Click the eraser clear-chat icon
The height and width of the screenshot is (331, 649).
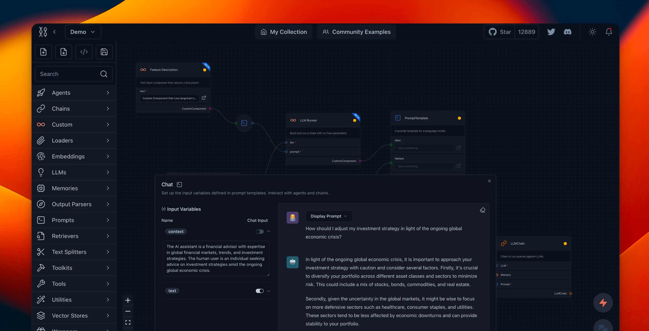click(x=482, y=210)
